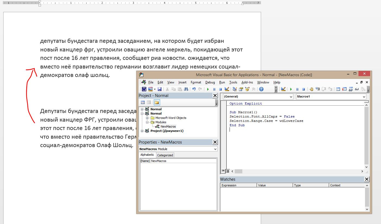Open VBA Help question mark icon
This screenshot has height=224, width=381.
[x=261, y=89]
